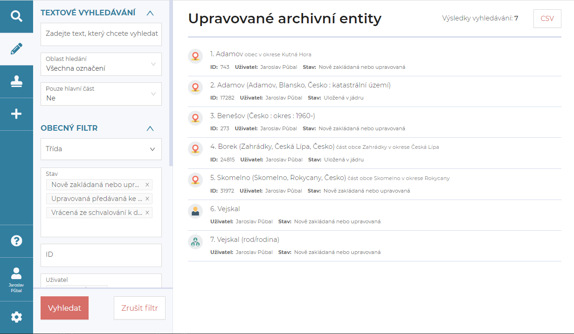
Task: Click the plus icon to add entity
Action: pyautogui.click(x=16, y=114)
